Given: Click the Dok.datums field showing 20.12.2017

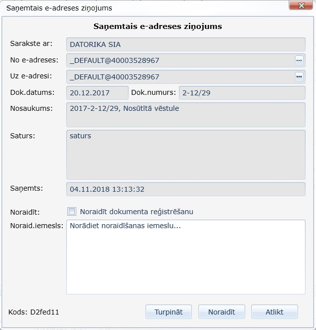Looking at the screenshot, I should coord(97,93).
